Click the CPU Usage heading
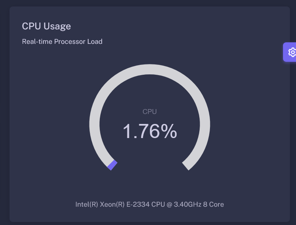The width and height of the screenshot is (296, 225). click(46, 26)
